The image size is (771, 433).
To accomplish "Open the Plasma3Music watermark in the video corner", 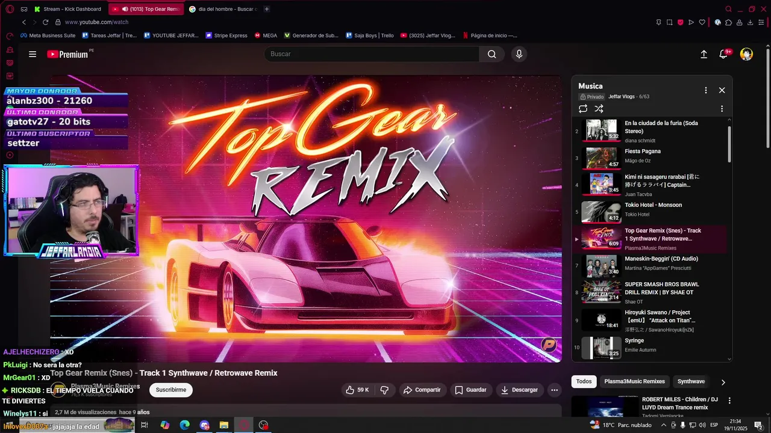I will [549, 345].
